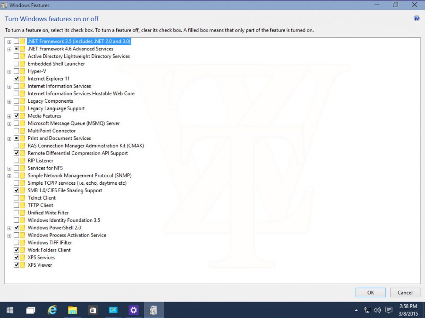Expand the Internet Information Services node
The height and width of the screenshot is (318, 425).
click(9, 87)
